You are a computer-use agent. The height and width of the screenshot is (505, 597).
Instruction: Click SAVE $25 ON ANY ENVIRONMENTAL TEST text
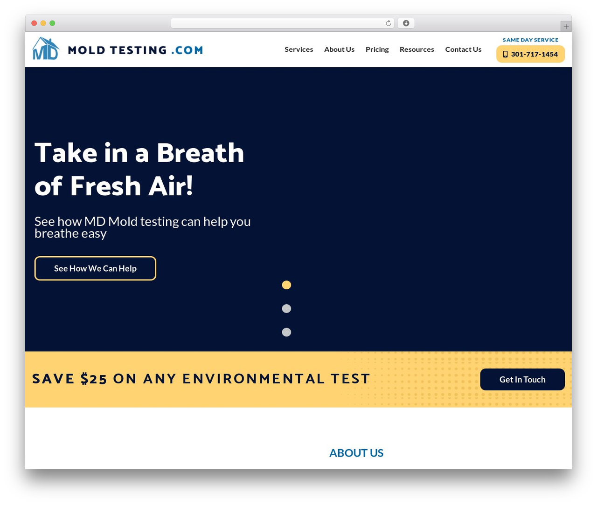click(x=201, y=379)
